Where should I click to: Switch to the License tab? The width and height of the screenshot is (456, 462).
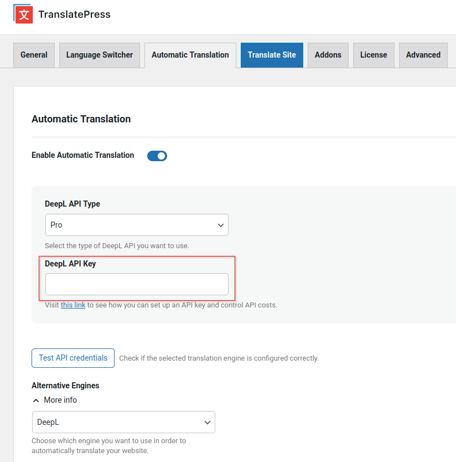pos(374,55)
